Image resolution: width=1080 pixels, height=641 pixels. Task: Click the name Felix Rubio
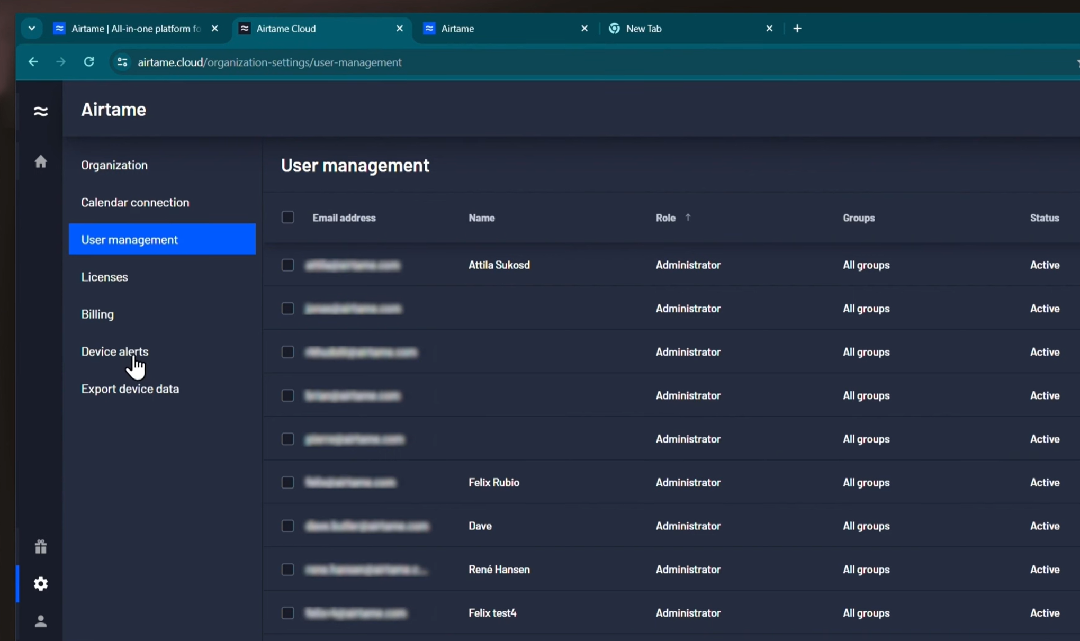494,482
